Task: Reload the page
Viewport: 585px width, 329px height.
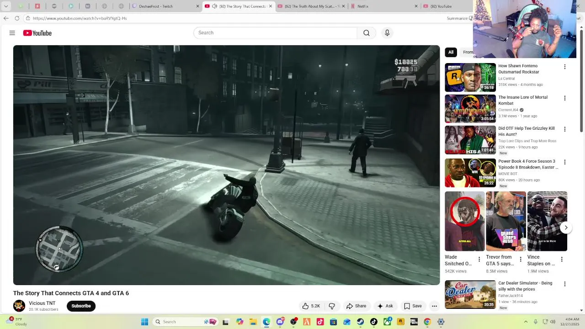Action: pyautogui.click(x=17, y=18)
